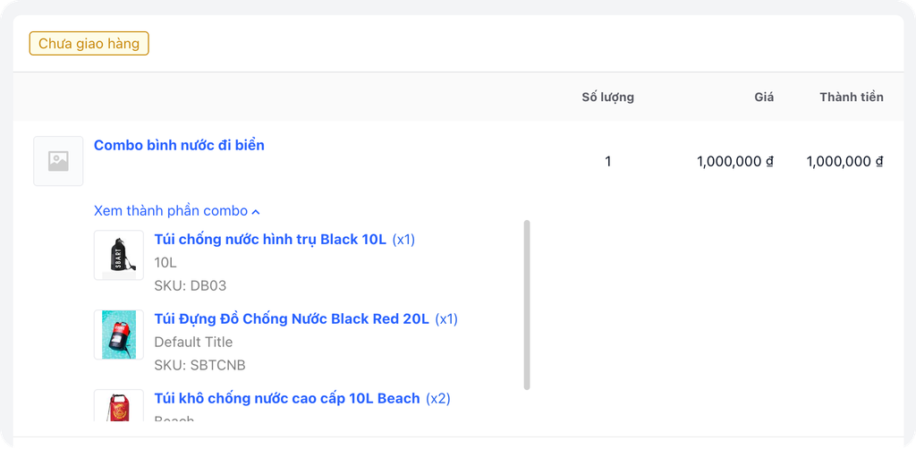Click the "Số lượng" column header
The width and height of the screenshot is (916, 449).
607,97
